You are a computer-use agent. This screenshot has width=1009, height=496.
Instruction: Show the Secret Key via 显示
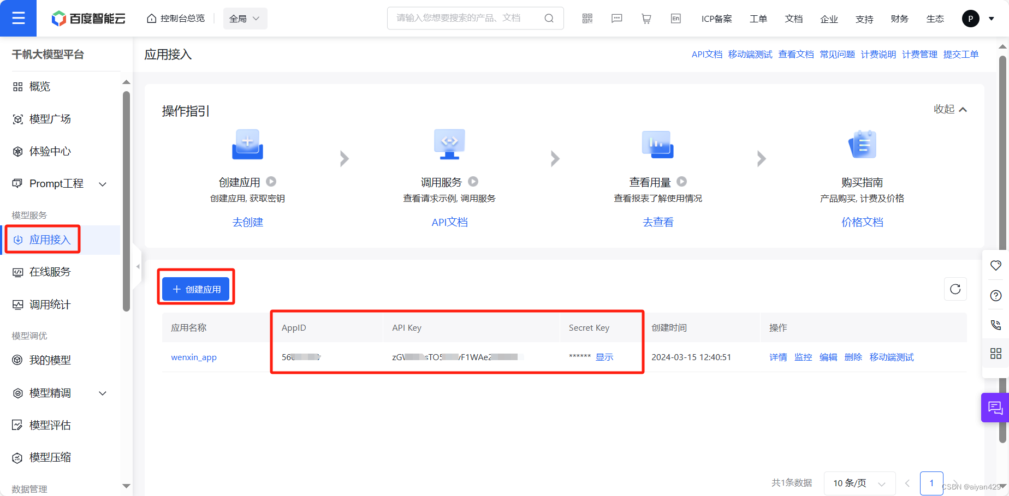pyautogui.click(x=604, y=357)
